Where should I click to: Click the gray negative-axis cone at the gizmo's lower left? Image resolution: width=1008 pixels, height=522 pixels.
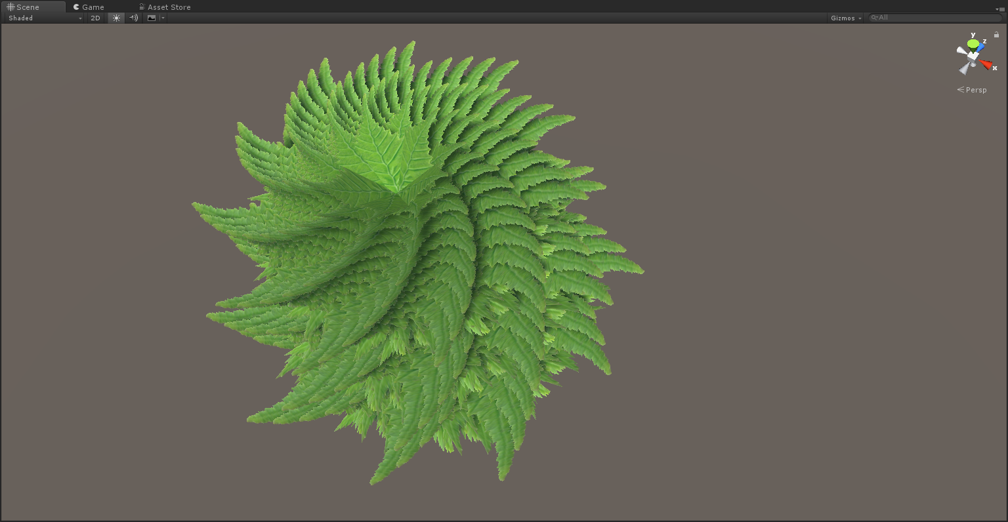[x=964, y=68]
